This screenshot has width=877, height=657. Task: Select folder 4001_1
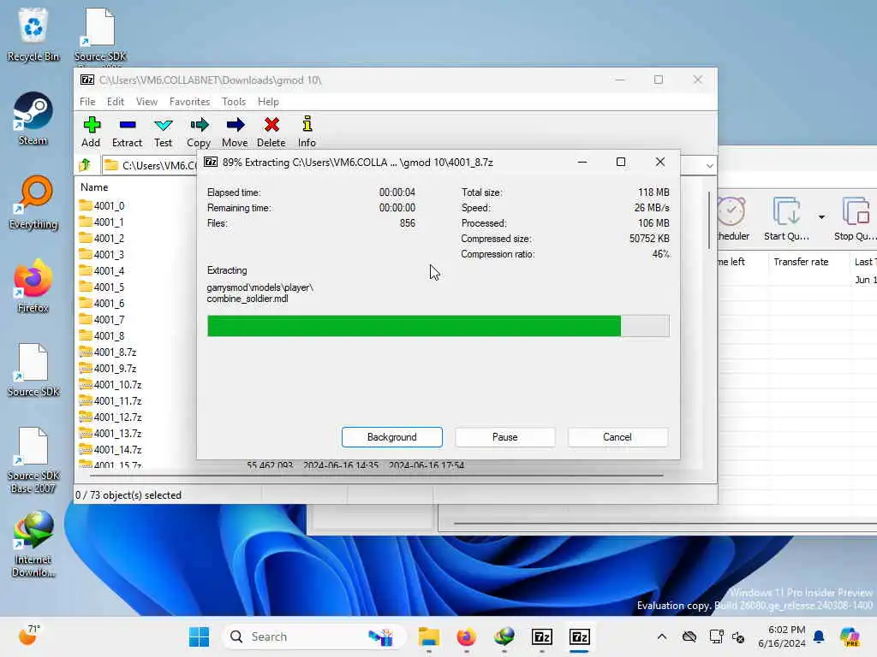click(x=101, y=222)
